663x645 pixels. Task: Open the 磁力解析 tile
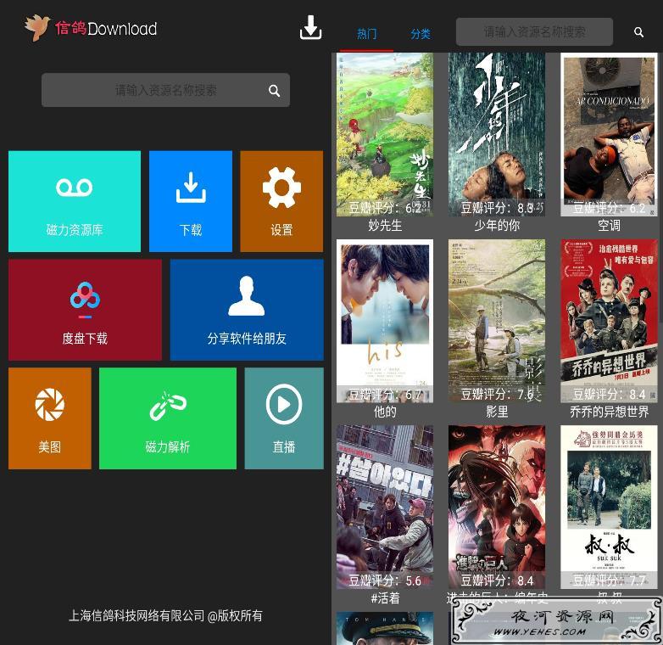(x=168, y=418)
